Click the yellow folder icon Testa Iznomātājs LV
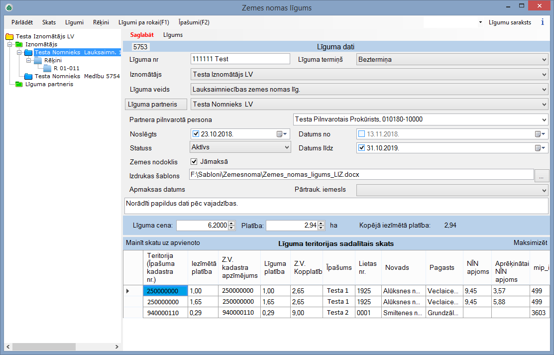 pos(9,36)
